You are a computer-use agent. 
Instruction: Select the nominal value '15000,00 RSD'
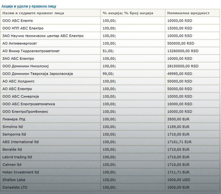pyautogui.click(x=180, y=28)
